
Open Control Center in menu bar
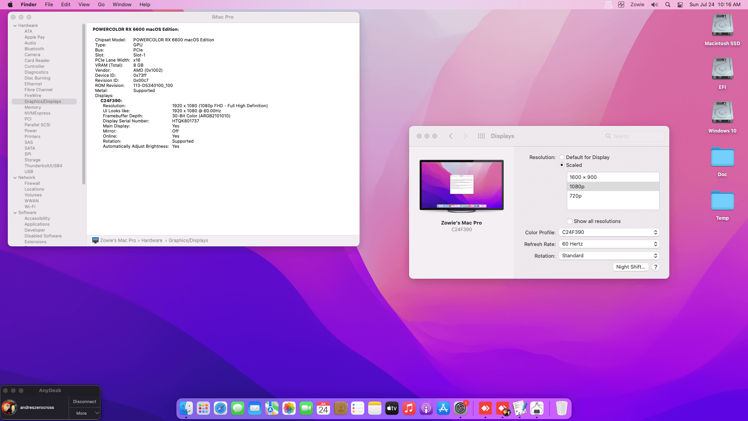pos(680,5)
